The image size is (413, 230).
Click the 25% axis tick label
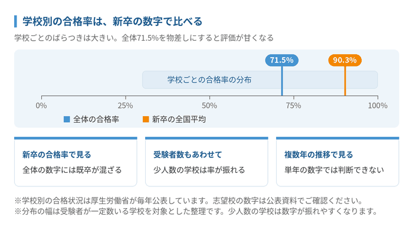[x=125, y=106]
